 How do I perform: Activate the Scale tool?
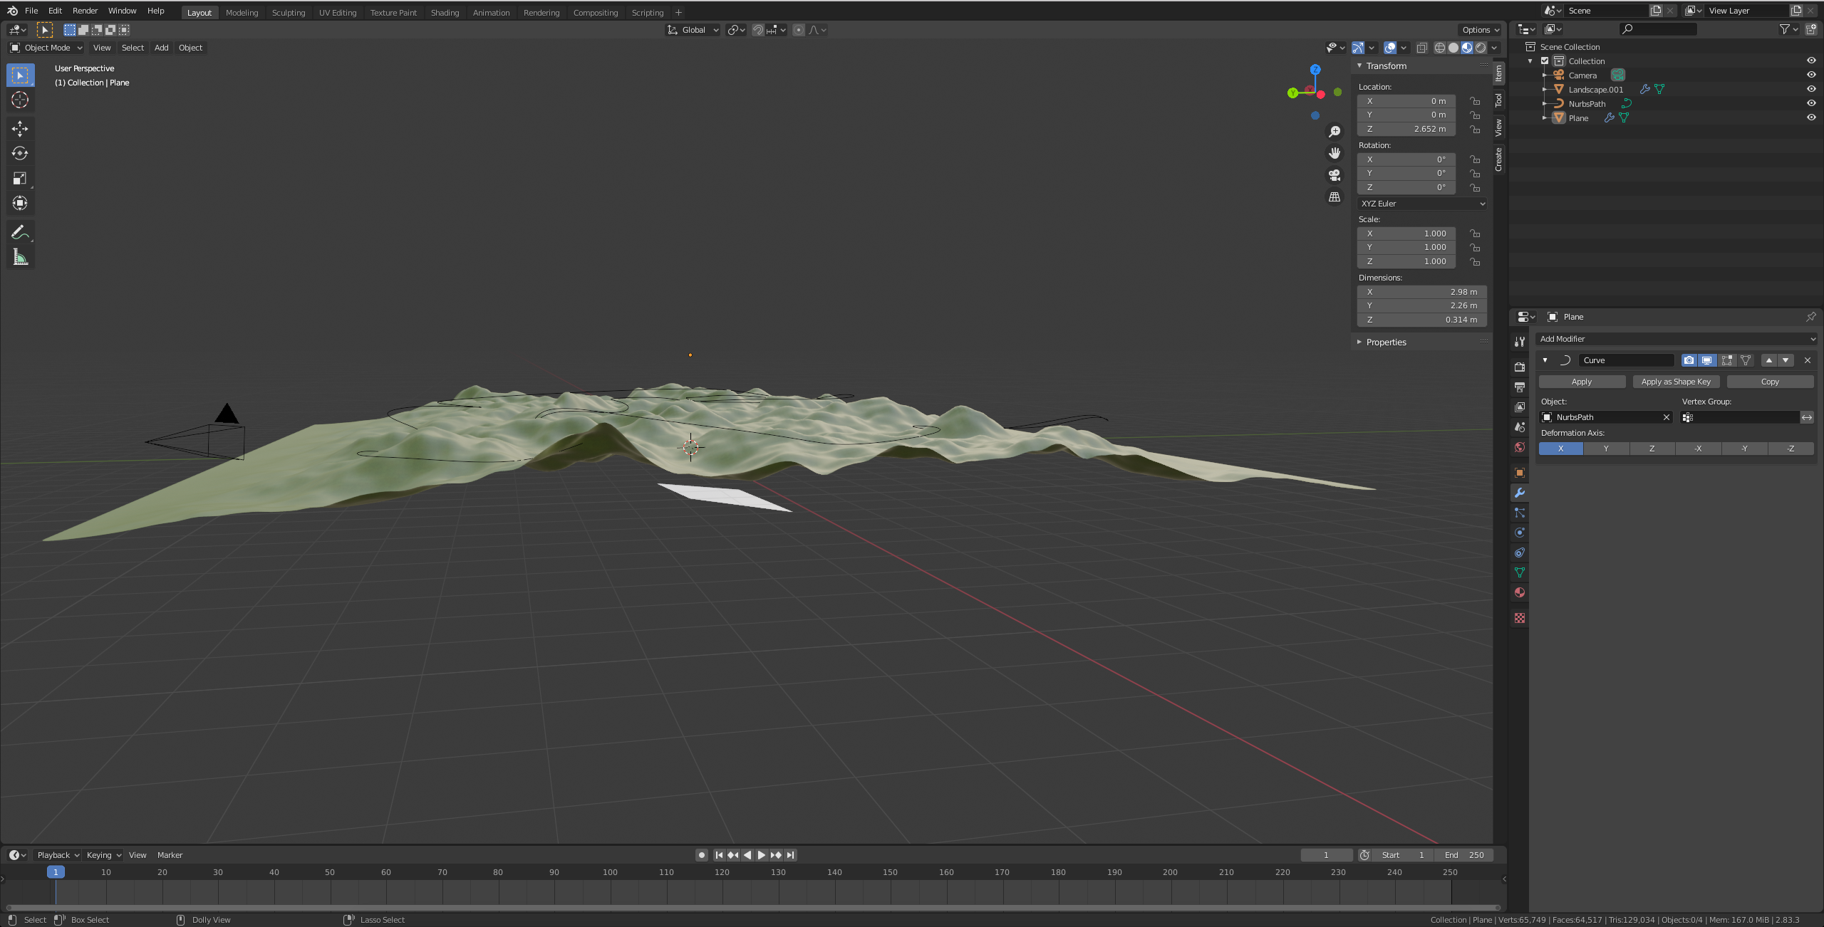pyautogui.click(x=20, y=178)
